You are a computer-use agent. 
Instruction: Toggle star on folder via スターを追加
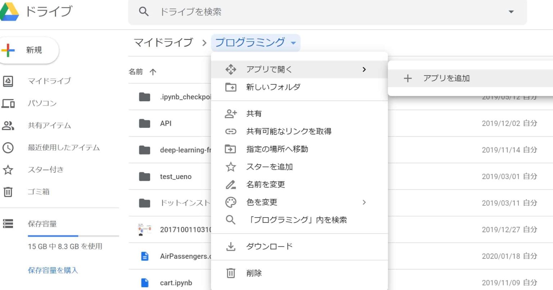tap(268, 167)
